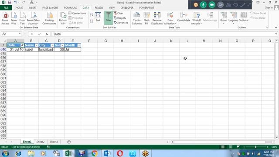Clear the applied filter

pyautogui.click(x=118, y=13)
